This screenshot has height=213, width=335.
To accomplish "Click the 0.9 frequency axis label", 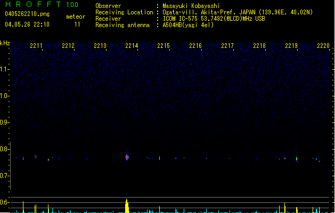I will [x=4, y=122].
